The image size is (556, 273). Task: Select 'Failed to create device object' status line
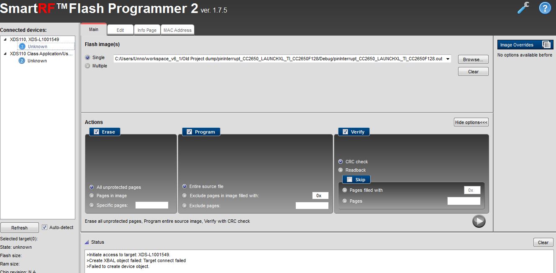tap(118, 266)
